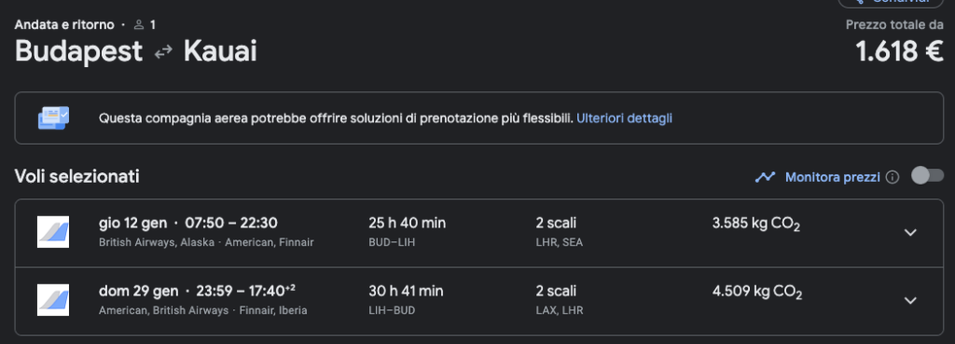Screen dimensions: 955x344
Task: Click the 3.585 kg CO2 emissions value
Action: point(755,224)
